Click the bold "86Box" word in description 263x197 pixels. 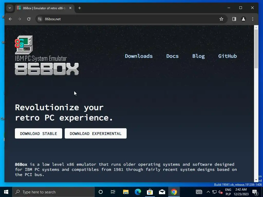[x=21, y=164]
